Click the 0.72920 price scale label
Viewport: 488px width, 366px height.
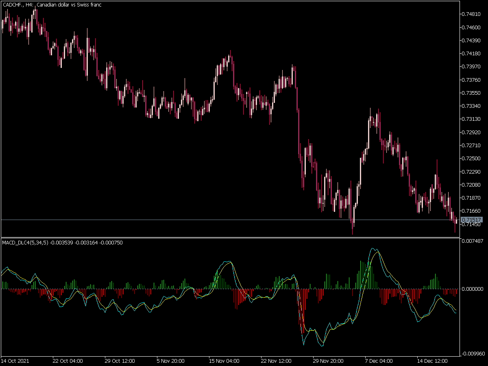472,132
